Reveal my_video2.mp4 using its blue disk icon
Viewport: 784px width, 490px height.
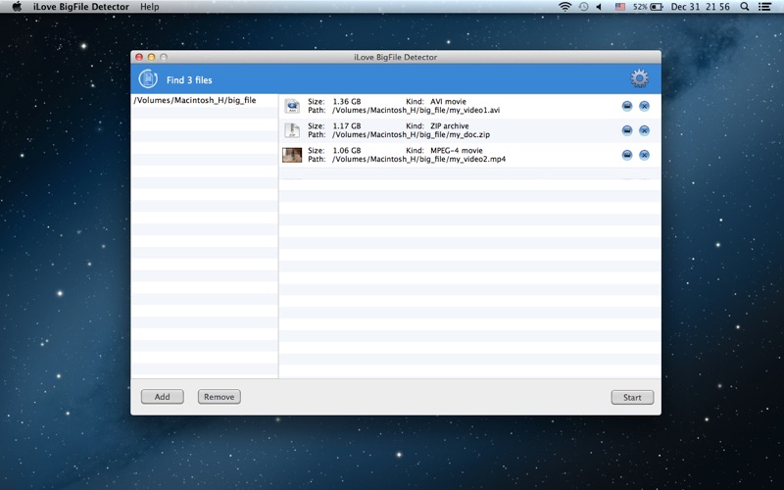[627, 155]
